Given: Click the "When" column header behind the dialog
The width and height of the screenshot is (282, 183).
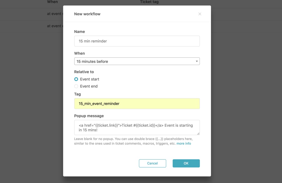Looking at the screenshot, I should 52,2.
